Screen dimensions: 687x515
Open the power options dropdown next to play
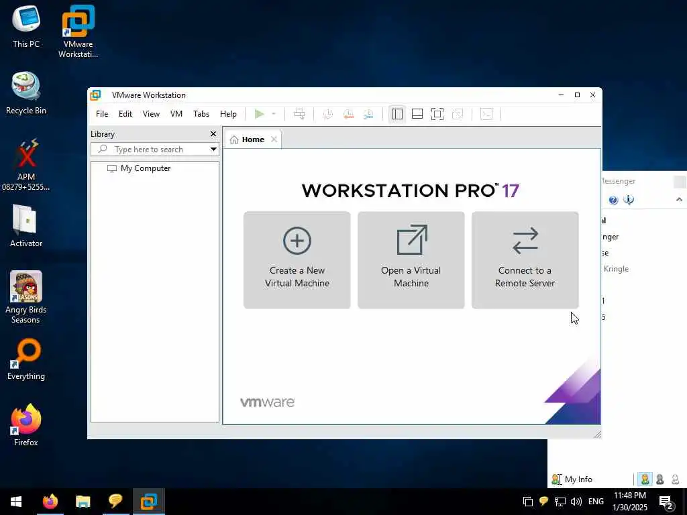[274, 114]
